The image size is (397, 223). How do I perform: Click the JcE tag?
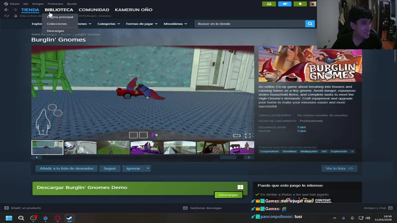click(324, 151)
